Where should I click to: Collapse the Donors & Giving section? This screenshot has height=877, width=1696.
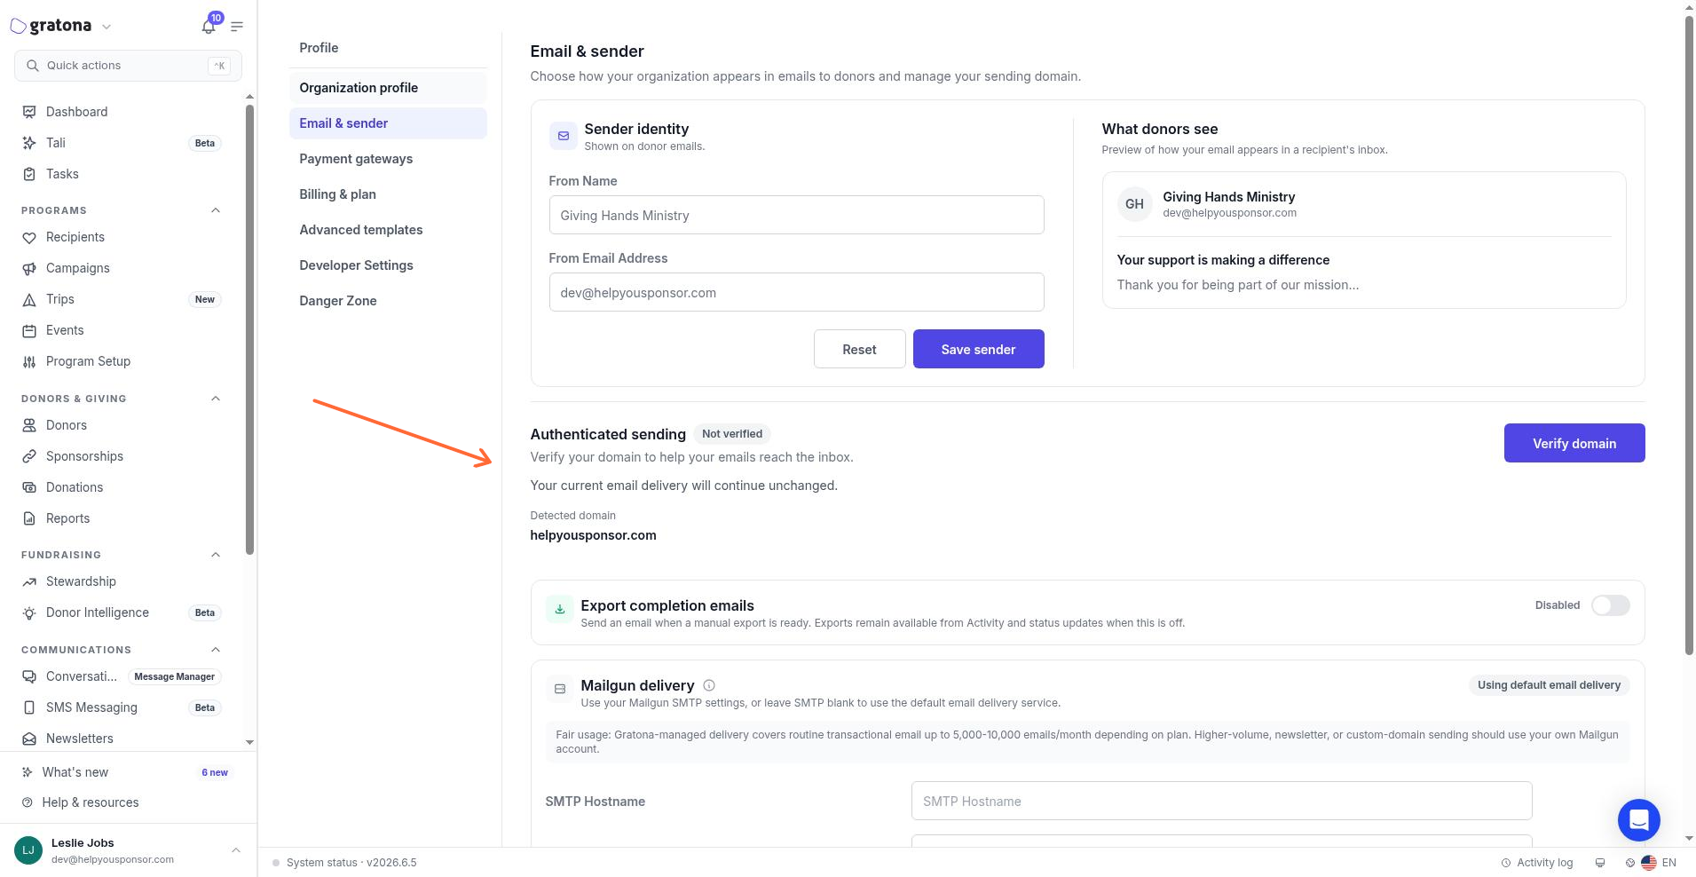coord(216,399)
